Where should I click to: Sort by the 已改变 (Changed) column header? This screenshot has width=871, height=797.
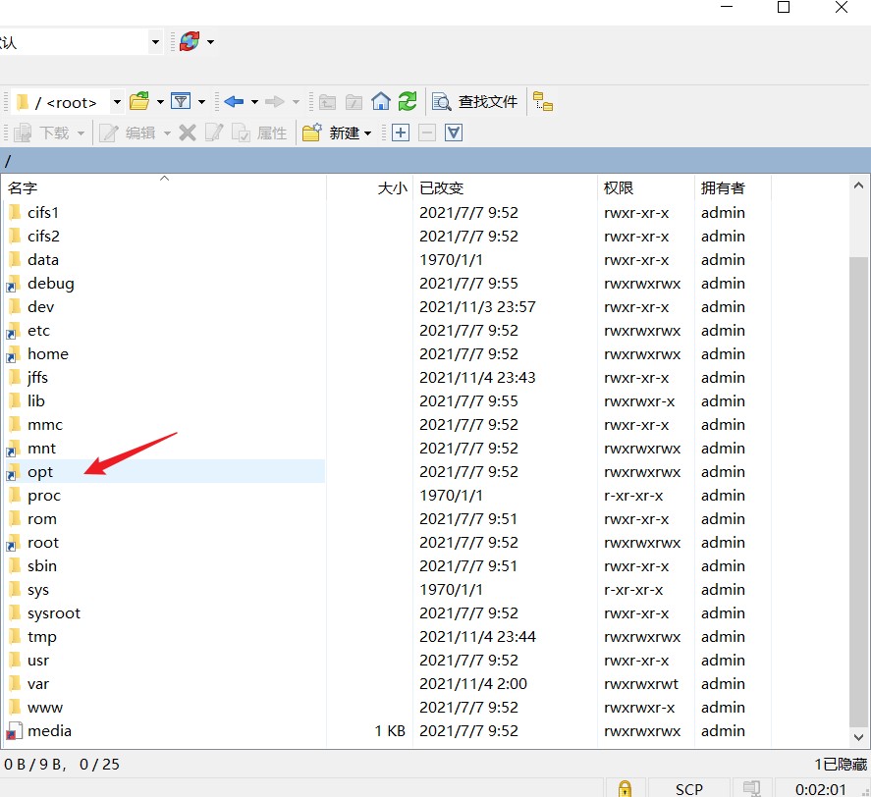coord(442,188)
